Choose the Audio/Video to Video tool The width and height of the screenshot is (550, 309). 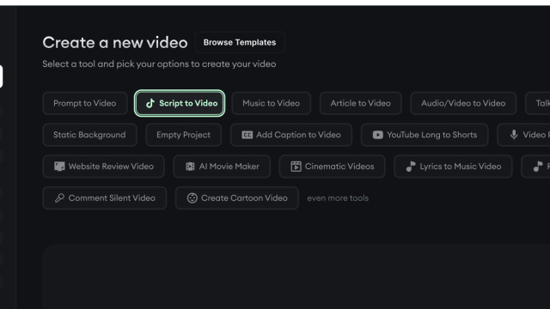[463, 103]
